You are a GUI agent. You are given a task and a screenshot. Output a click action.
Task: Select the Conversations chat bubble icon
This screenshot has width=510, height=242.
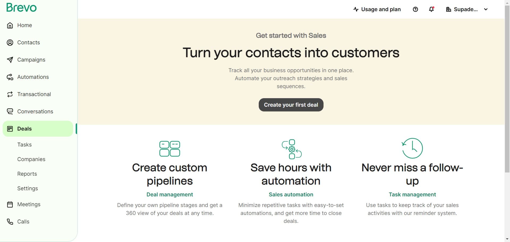tap(10, 111)
